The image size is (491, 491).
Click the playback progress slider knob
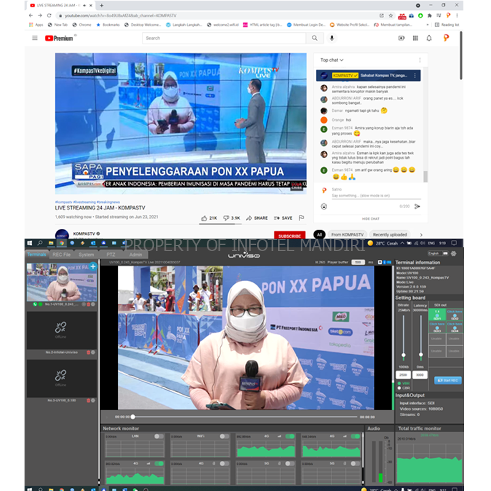(133, 417)
